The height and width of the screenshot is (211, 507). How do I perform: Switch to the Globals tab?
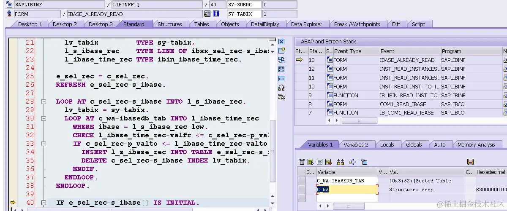point(414,144)
